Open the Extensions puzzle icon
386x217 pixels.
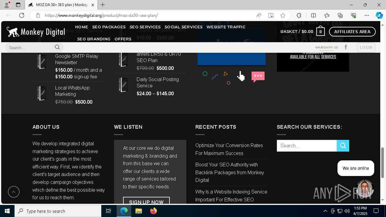pos(299,15)
